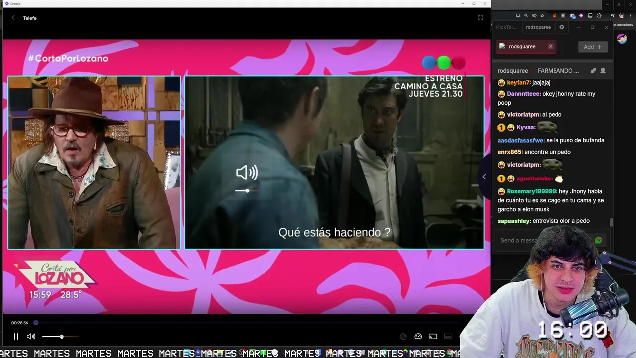636x358 pixels.
Task: Open the chatters user icon
Action: click(x=603, y=71)
